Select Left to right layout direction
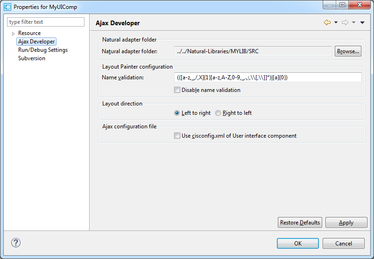Screen dimensions: 374x259 click(177, 113)
